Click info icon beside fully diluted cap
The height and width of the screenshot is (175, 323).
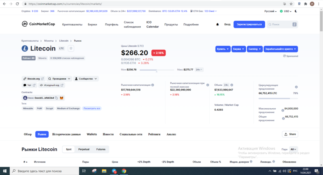(x=208, y=85)
